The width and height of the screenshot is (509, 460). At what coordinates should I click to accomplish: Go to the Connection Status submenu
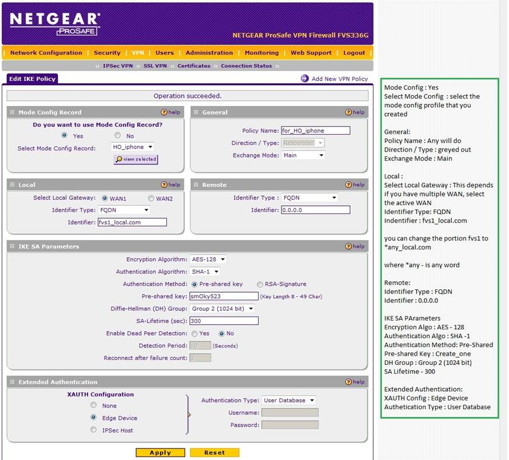coord(246,66)
